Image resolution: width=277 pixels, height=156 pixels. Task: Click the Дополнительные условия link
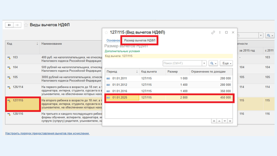pyautogui.click(x=122, y=51)
